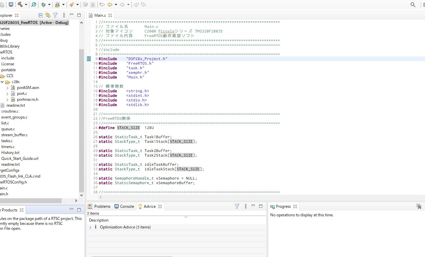
Task: Click Collapse All in Project Explorer
Action: pyautogui.click(x=41, y=15)
